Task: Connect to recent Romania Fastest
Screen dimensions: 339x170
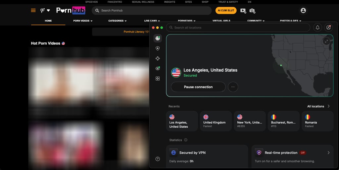Action: tap(317, 121)
